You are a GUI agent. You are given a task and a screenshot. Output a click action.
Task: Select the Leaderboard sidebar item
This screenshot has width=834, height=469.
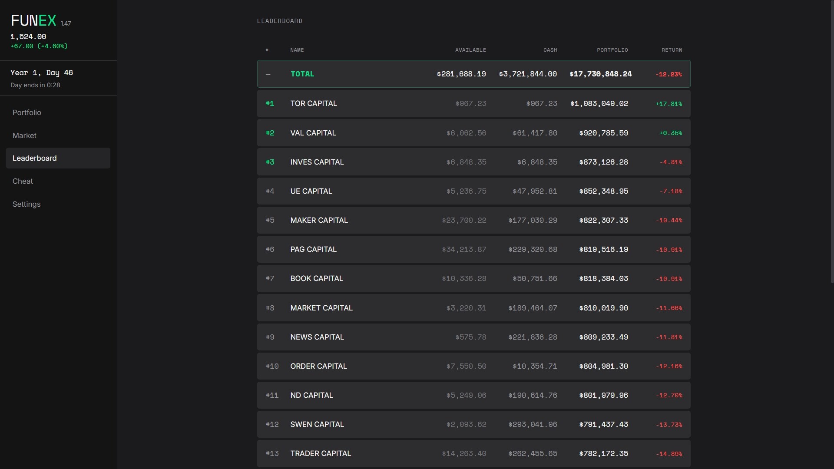pyautogui.click(x=58, y=158)
